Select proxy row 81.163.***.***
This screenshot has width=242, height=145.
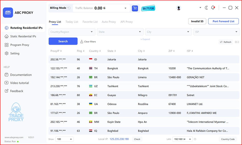pos(144,104)
